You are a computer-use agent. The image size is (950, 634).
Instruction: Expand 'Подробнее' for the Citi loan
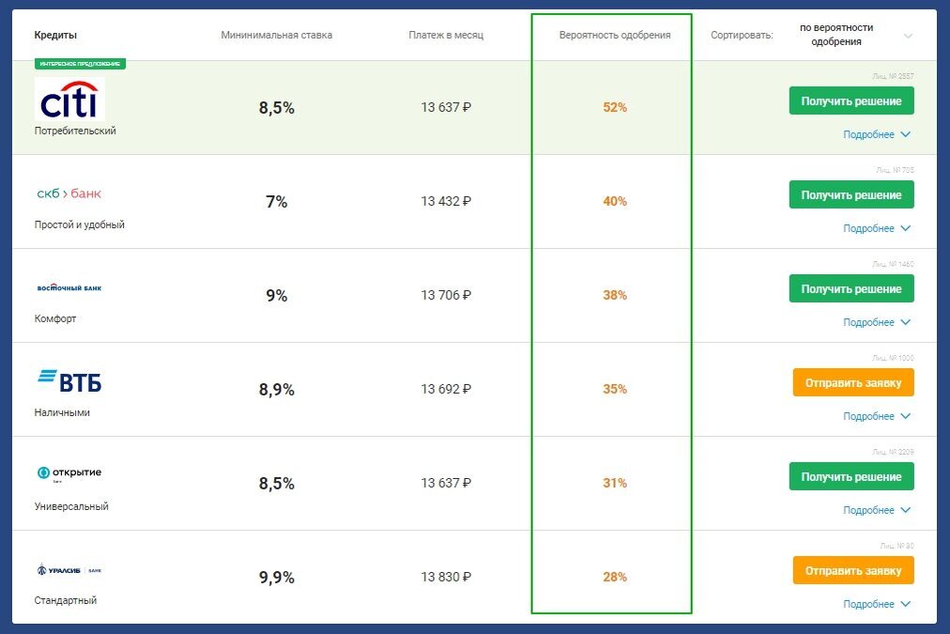pos(877,134)
